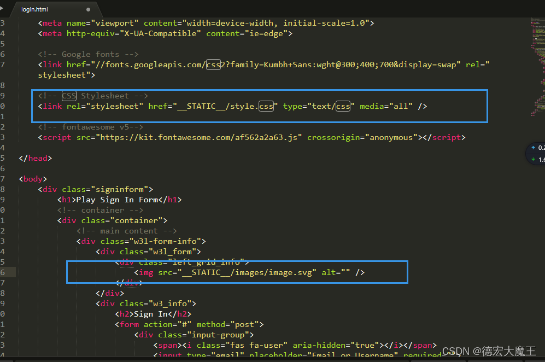Click the method="post" attribute
Screen dimensions: 545x362
click(227, 325)
